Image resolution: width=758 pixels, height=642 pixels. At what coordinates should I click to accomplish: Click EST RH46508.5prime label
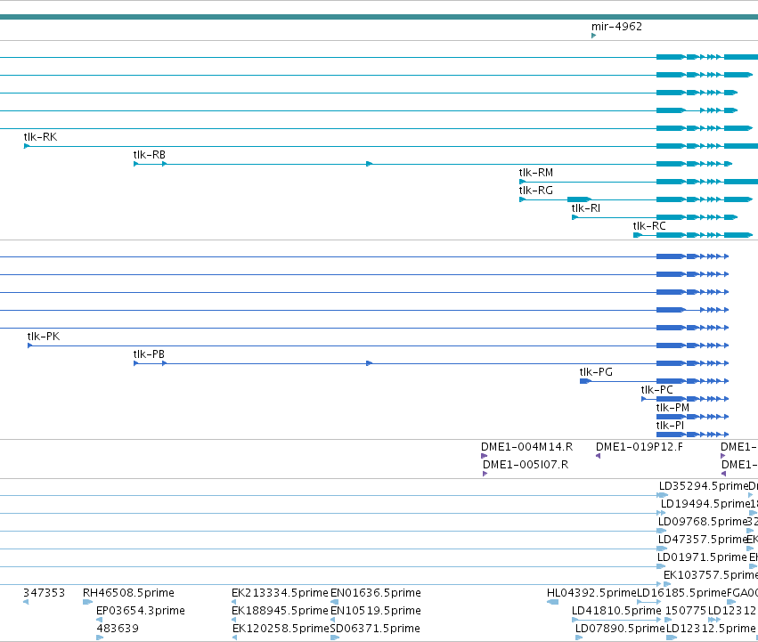(128, 593)
